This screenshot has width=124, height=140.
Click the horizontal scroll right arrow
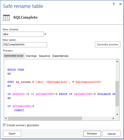113,118
